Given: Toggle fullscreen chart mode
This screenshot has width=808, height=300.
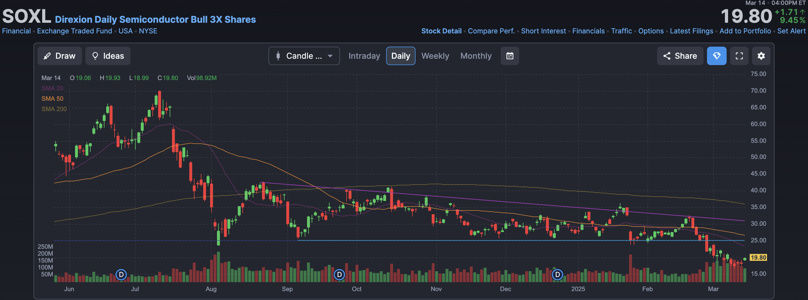Looking at the screenshot, I should [x=739, y=56].
